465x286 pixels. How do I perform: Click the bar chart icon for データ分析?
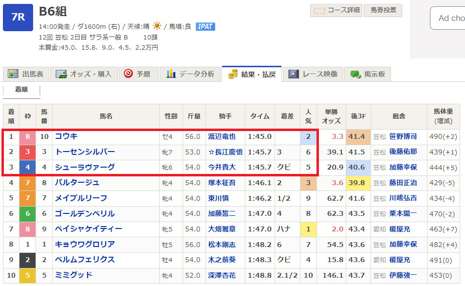click(171, 74)
